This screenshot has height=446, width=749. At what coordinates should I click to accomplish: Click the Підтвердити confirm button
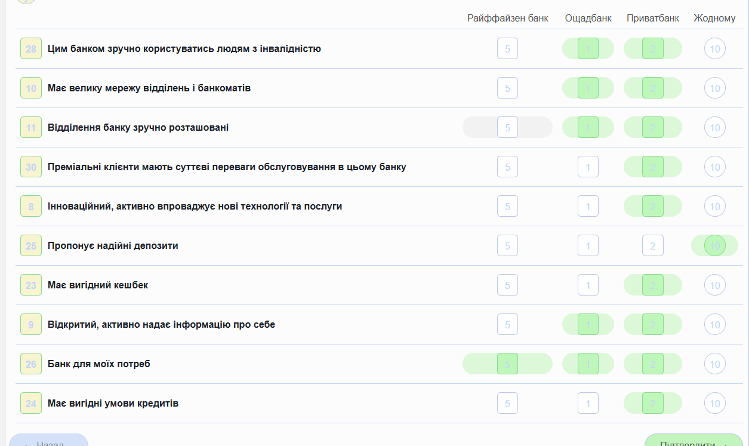tap(693, 440)
